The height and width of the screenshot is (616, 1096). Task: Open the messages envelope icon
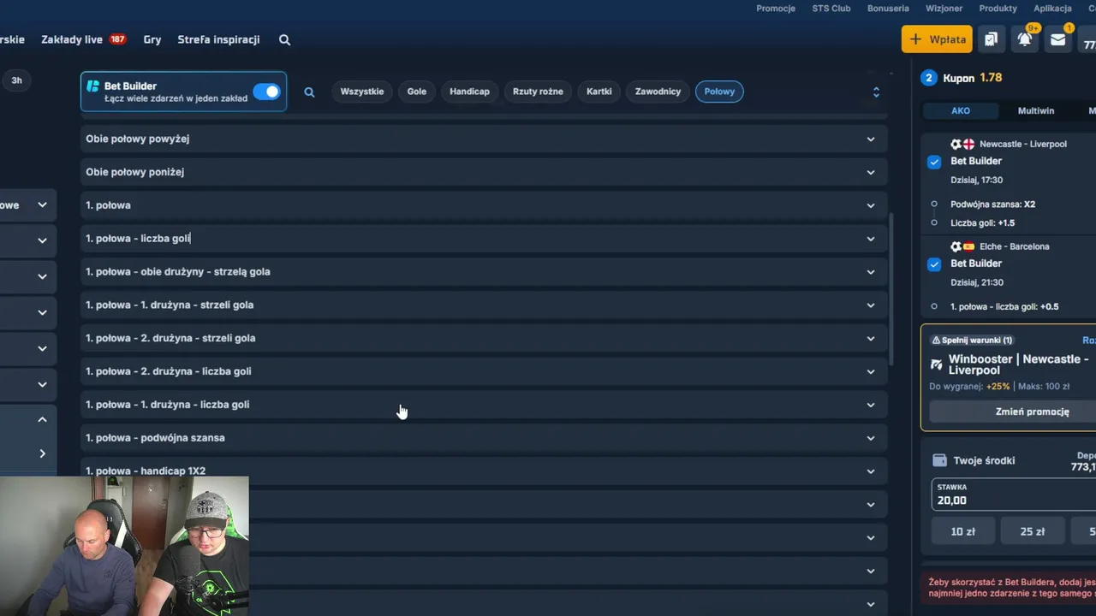click(1058, 39)
